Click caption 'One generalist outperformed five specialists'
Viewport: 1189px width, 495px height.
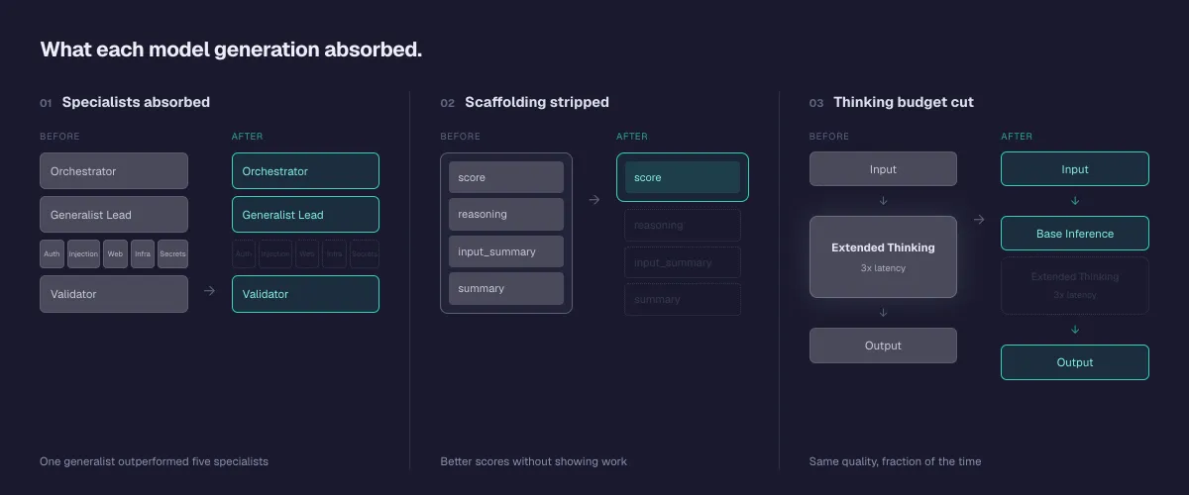coord(154,461)
